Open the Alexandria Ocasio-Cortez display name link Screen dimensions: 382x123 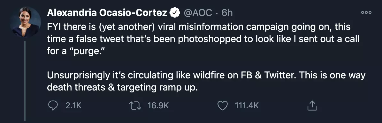tap(107, 13)
